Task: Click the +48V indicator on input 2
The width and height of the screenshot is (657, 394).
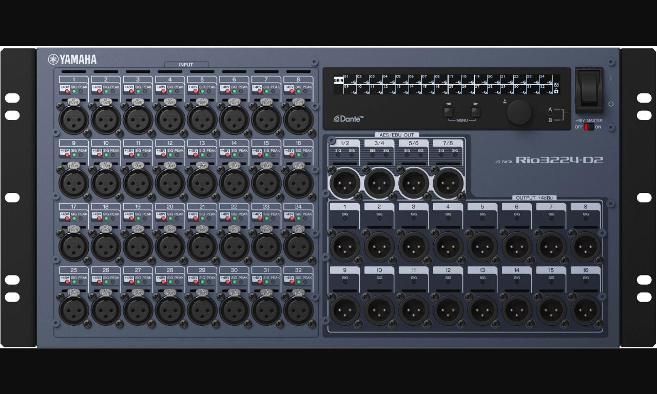Action: [100, 91]
